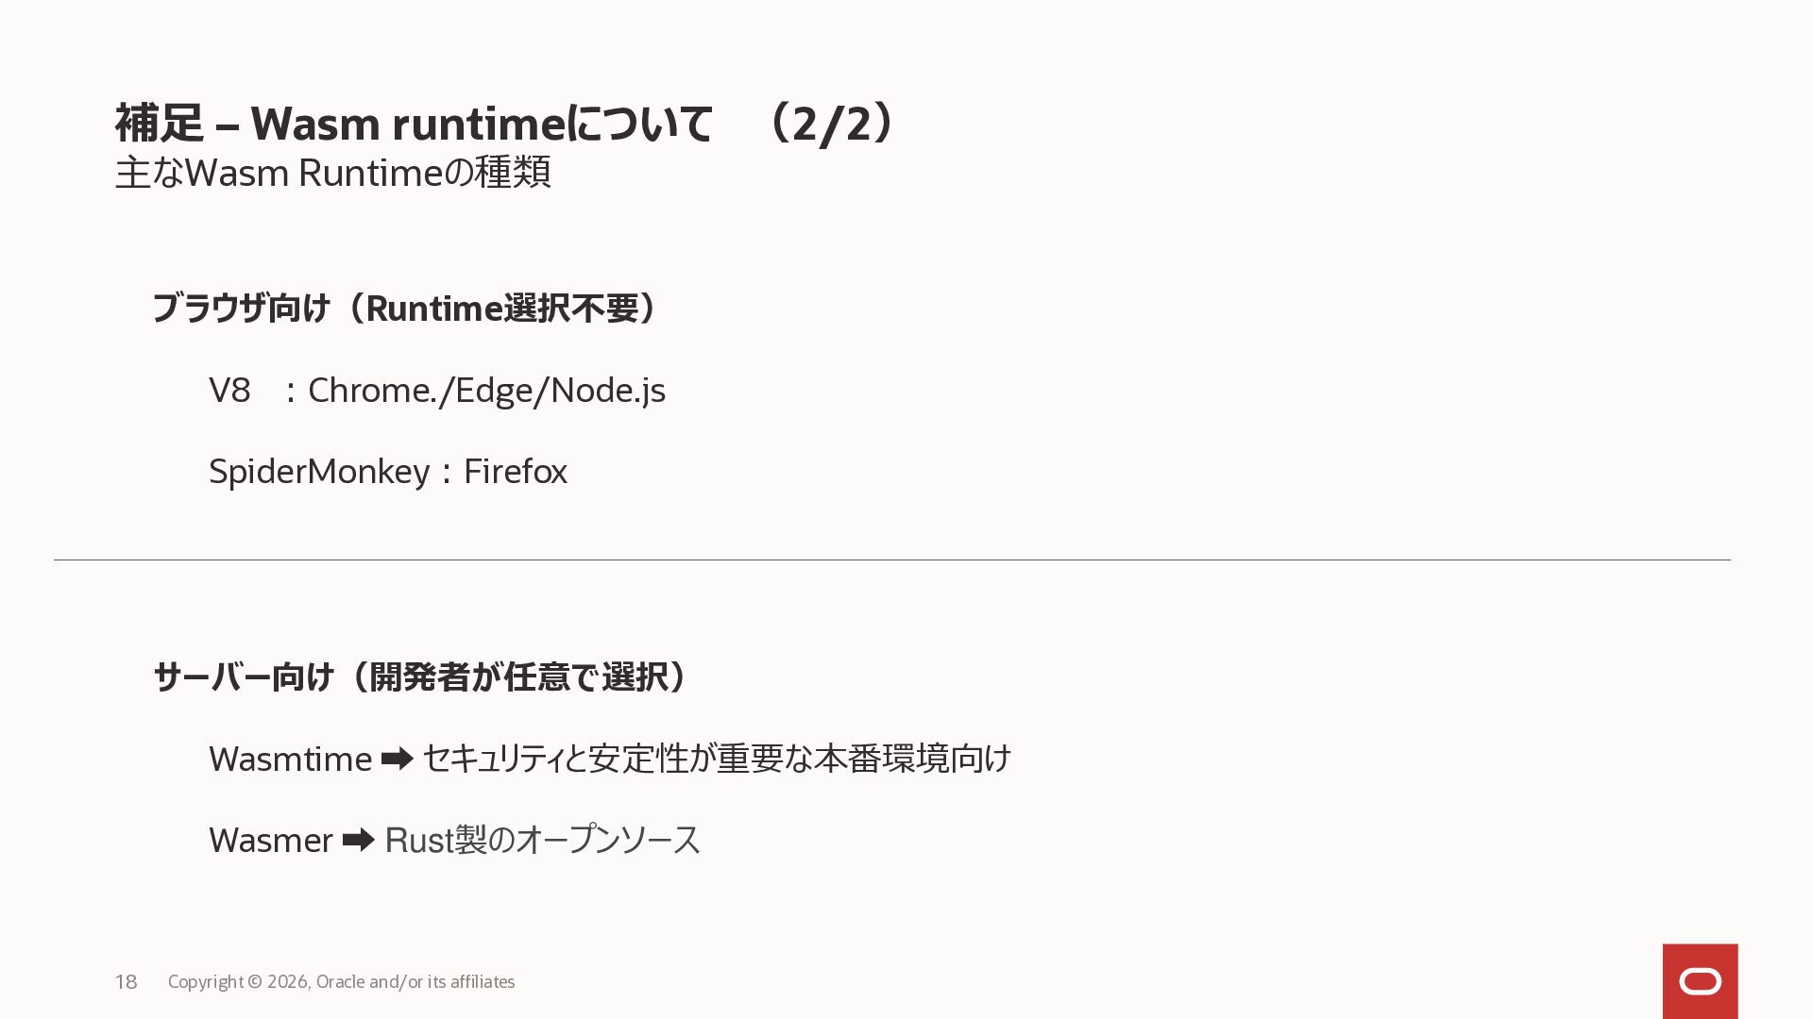Click the V8 label

(x=229, y=391)
